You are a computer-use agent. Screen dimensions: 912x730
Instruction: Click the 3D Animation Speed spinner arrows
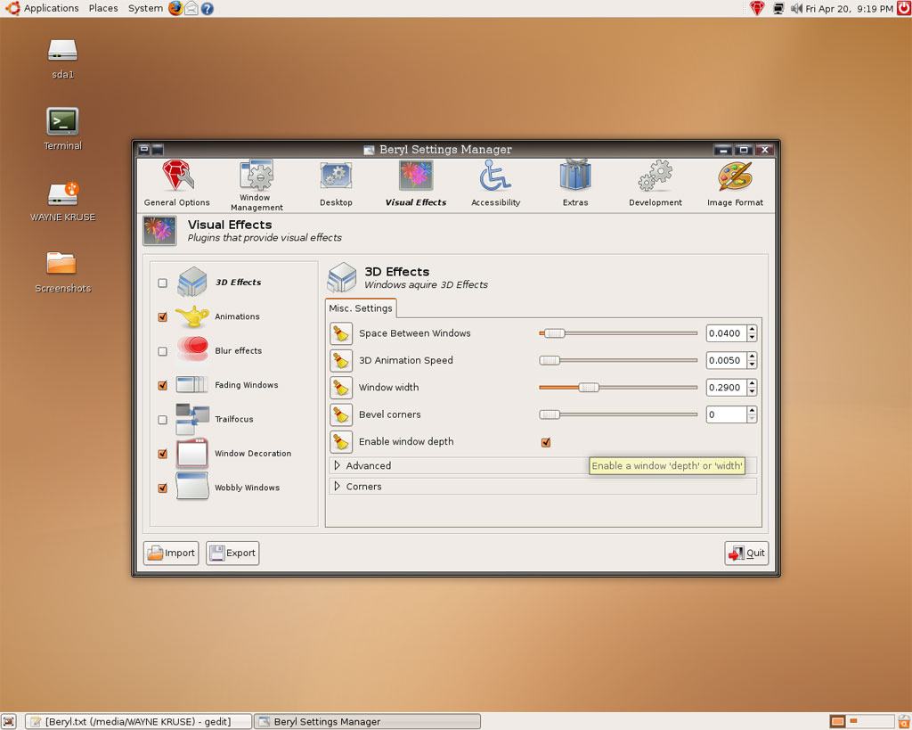pyautogui.click(x=752, y=360)
